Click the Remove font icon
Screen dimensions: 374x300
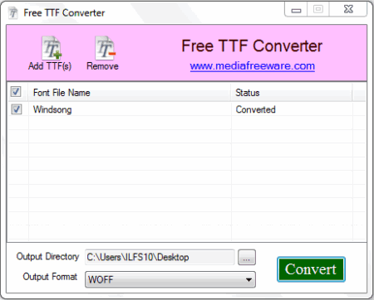coord(105,48)
